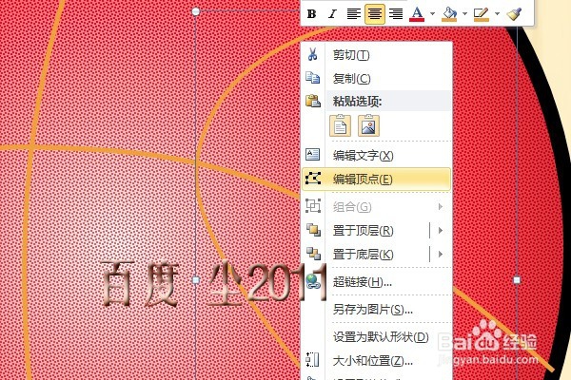The image size is (571, 380).
Task: Choose 剪切(T) from context menu
Action: (351, 55)
